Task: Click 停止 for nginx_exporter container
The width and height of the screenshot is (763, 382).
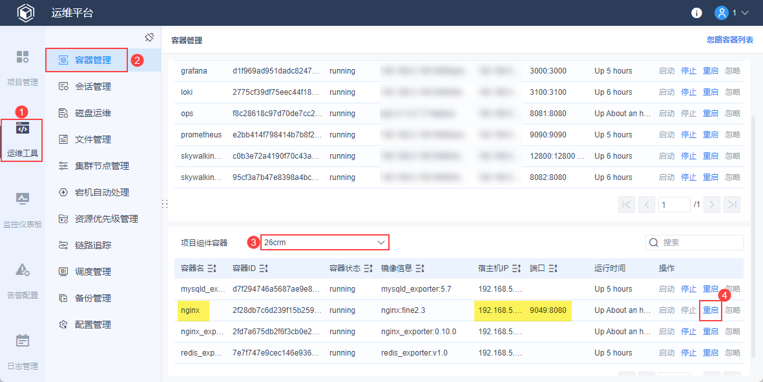Action: click(x=689, y=332)
